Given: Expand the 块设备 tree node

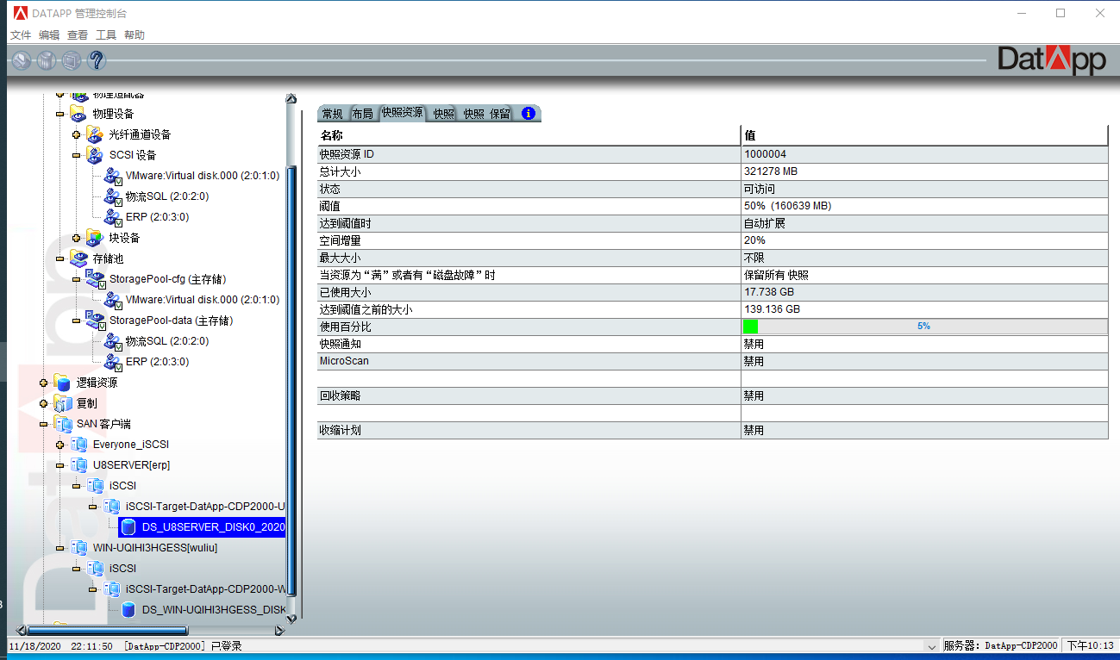Looking at the screenshot, I should point(77,238).
